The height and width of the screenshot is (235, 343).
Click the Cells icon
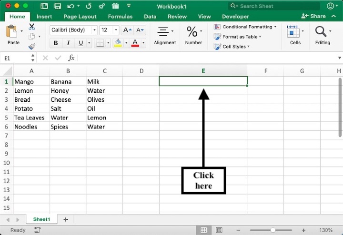click(293, 31)
